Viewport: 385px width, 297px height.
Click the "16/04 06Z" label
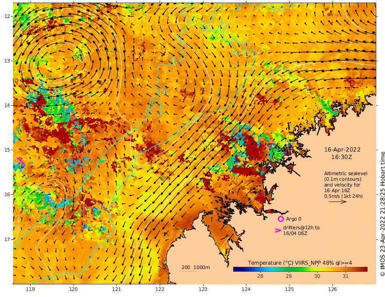pyautogui.click(x=295, y=233)
